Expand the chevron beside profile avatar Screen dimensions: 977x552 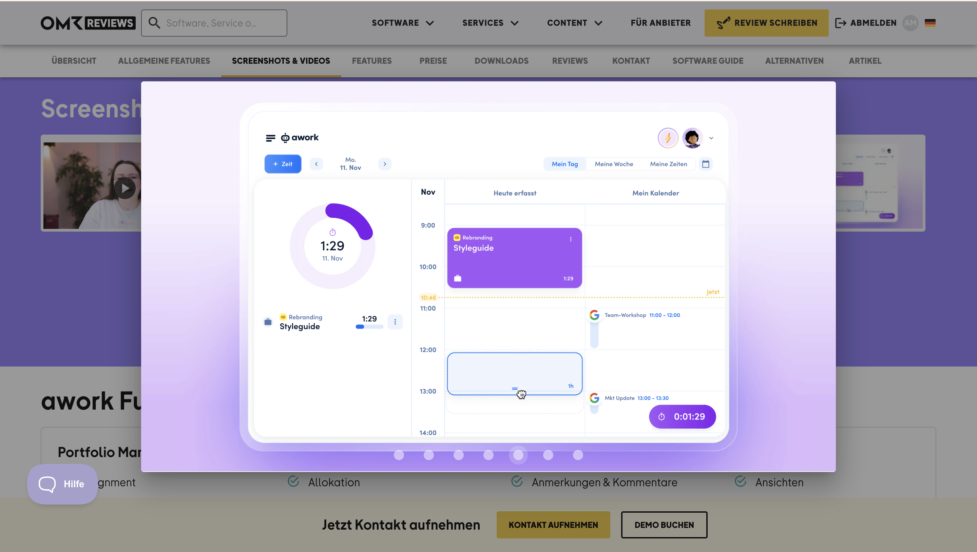(711, 138)
